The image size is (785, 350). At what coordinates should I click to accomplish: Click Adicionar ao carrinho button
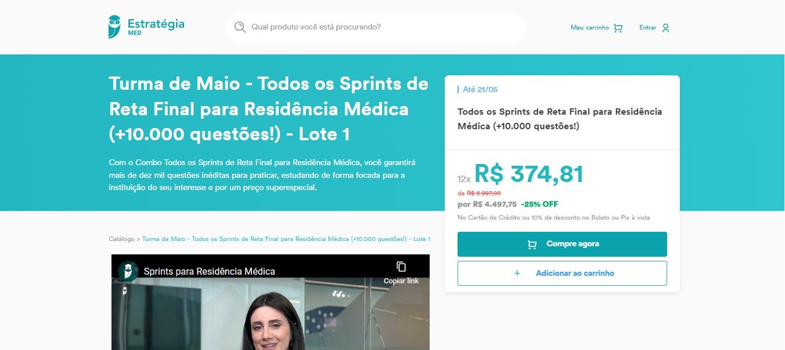tap(562, 273)
